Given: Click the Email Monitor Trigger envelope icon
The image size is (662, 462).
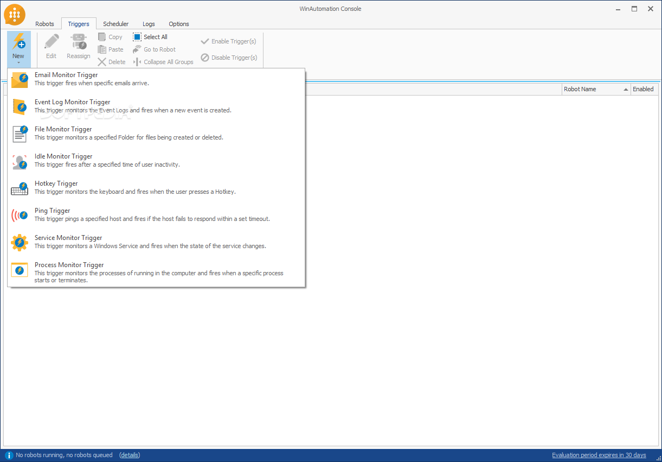Looking at the screenshot, I should [x=20, y=80].
